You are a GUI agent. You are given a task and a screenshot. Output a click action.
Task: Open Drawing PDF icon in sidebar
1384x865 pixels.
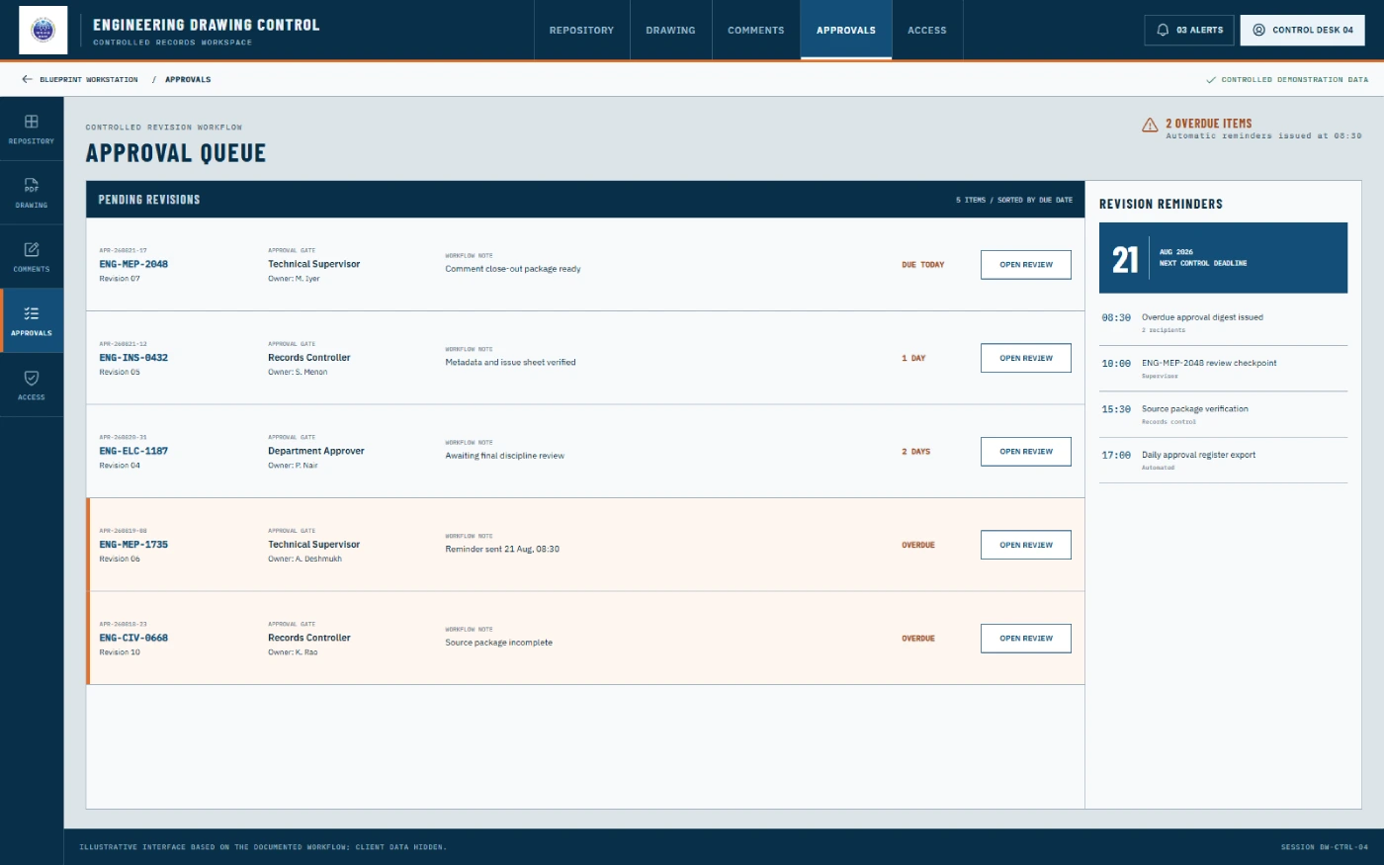click(32, 185)
